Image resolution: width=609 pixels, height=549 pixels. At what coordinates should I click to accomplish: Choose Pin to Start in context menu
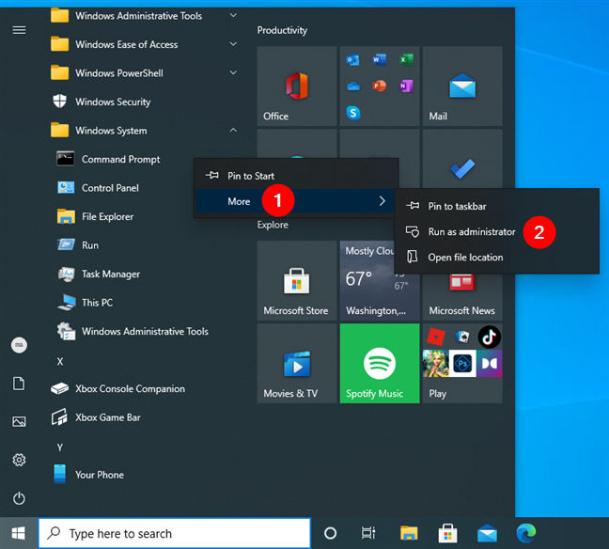(x=297, y=176)
